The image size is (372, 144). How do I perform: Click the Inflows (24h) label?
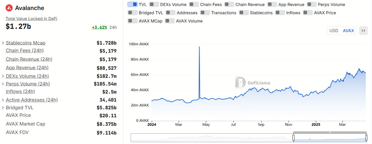(20, 91)
